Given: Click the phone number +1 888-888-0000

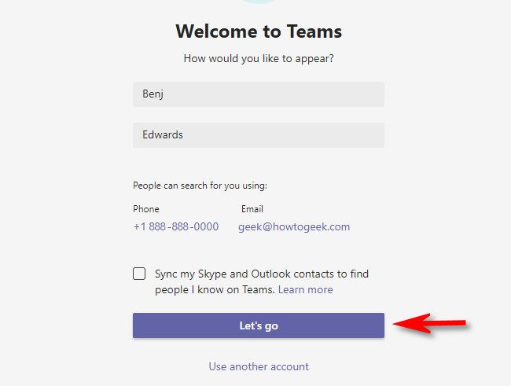Looking at the screenshot, I should coord(176,226).
